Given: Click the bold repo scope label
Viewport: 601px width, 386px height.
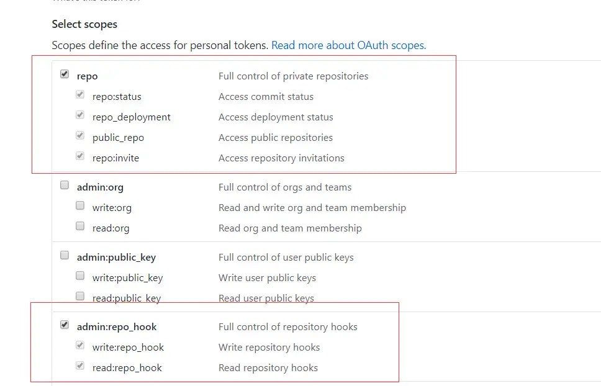Looking at the screenshot, I should (88, 76).
